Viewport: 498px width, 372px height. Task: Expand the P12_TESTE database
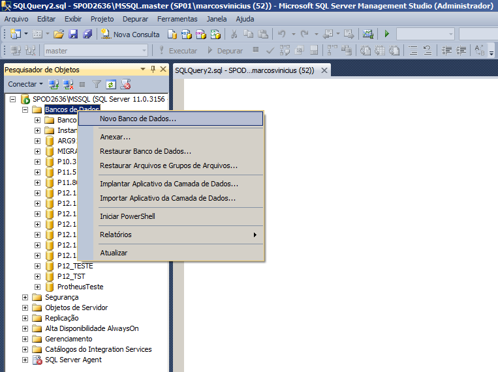[x=37, y=266]
